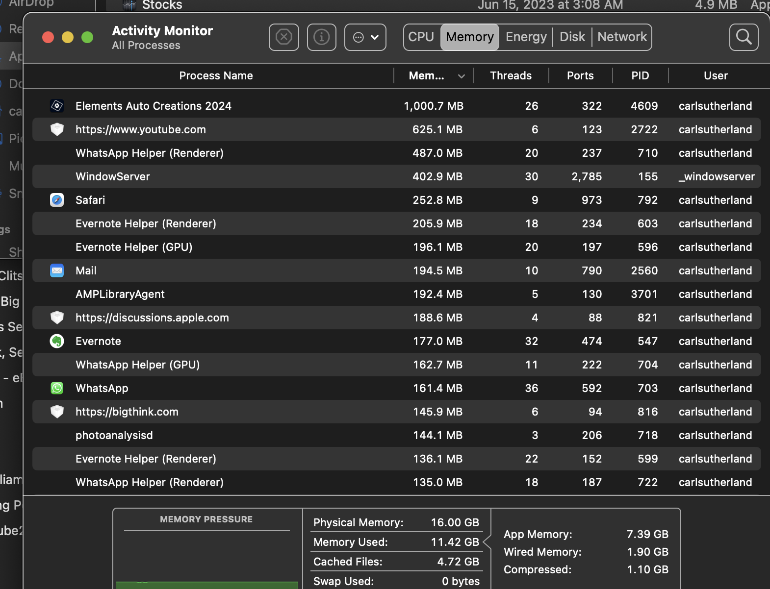Switch to the CPU tab
This screenshot has width=770, height=589.
click(x=421, y=37)
